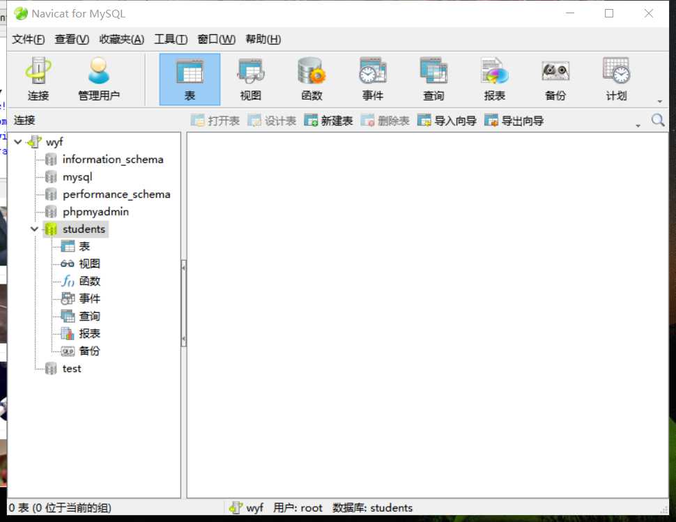Image resolution: width=676 pixels, height=522 pixels.
Task: Click status bar text 0 表 (0 位于当前的组)
Action: (60, 508)
